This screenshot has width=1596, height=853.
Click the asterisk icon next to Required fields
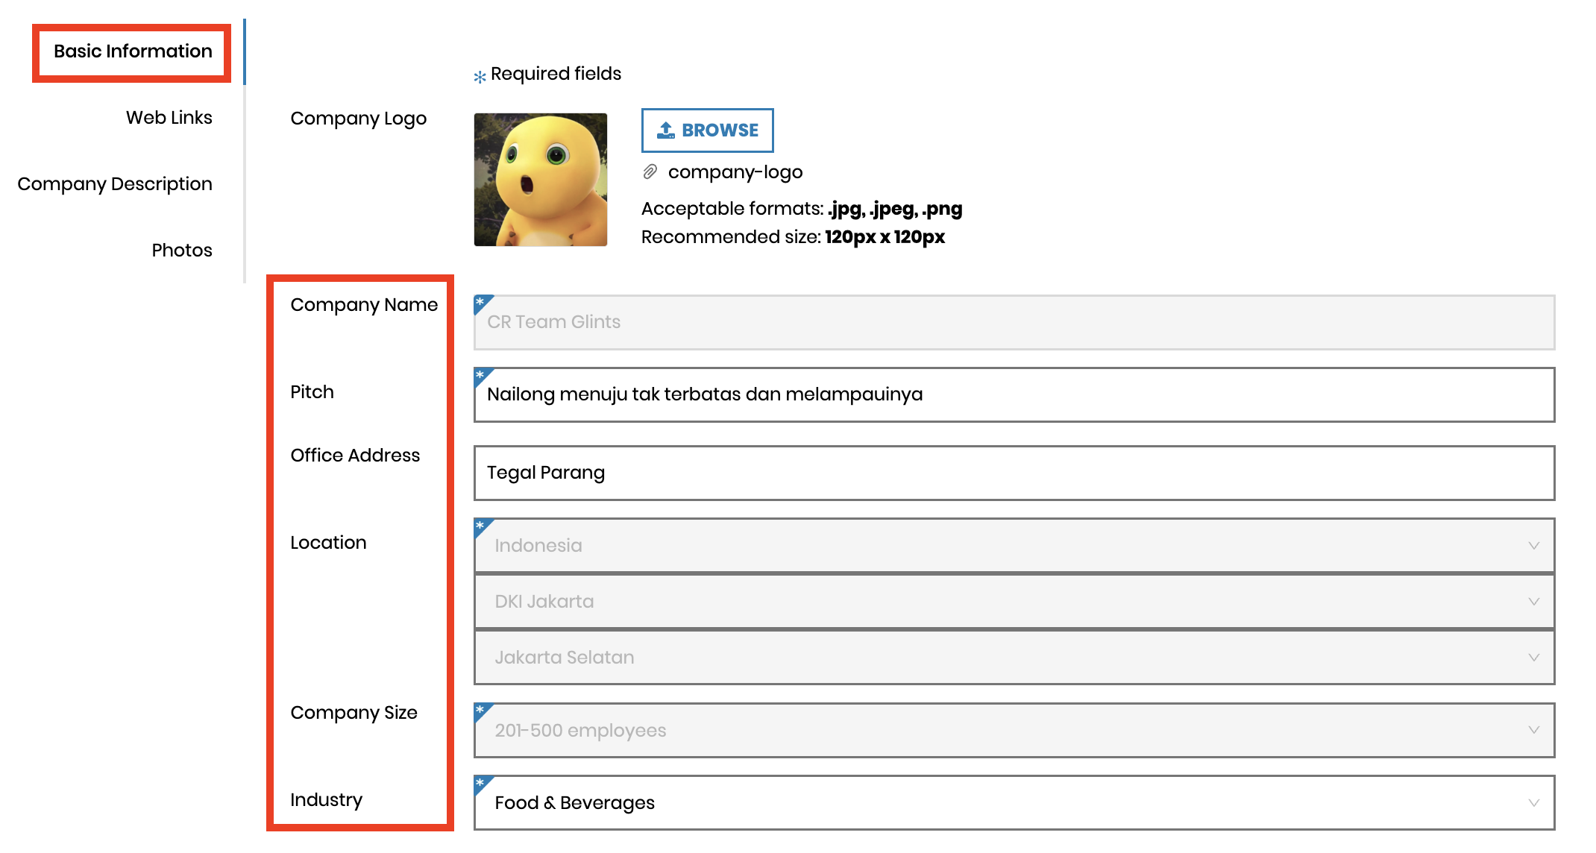(479, 75)
